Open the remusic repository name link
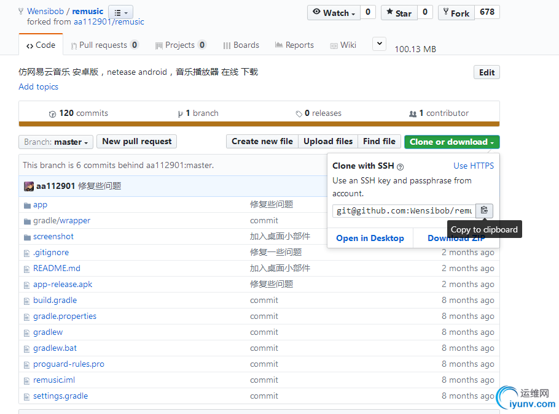This screenshot has height=414, width=559. (x=88, y=11)
